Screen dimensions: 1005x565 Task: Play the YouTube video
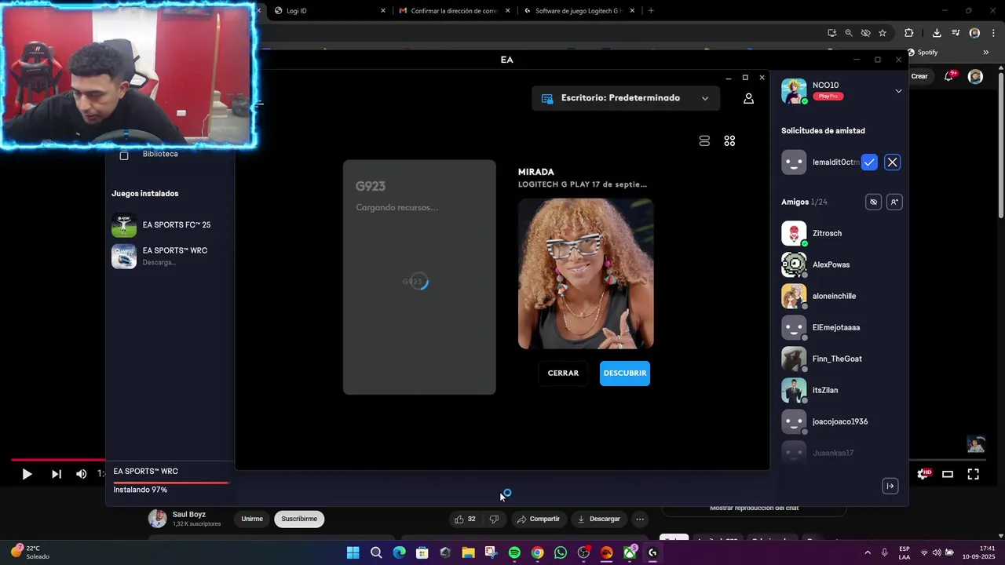[x=27, y=474]
